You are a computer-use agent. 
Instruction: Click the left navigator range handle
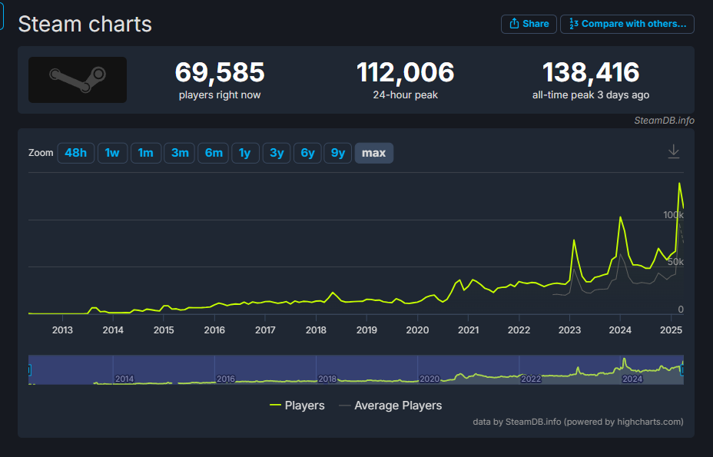(x=29, y=369)
